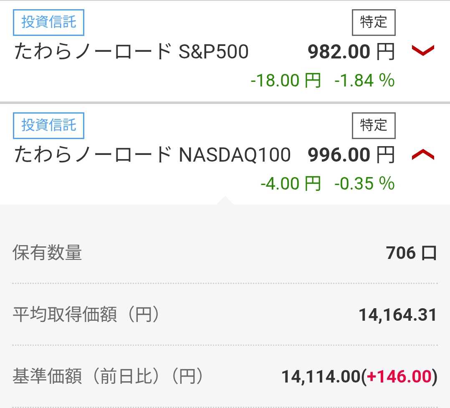This screenshot has height=408, width=450.
Task: Expand the たわらノーロード S&P500 holding details
Action: [423, 51]
